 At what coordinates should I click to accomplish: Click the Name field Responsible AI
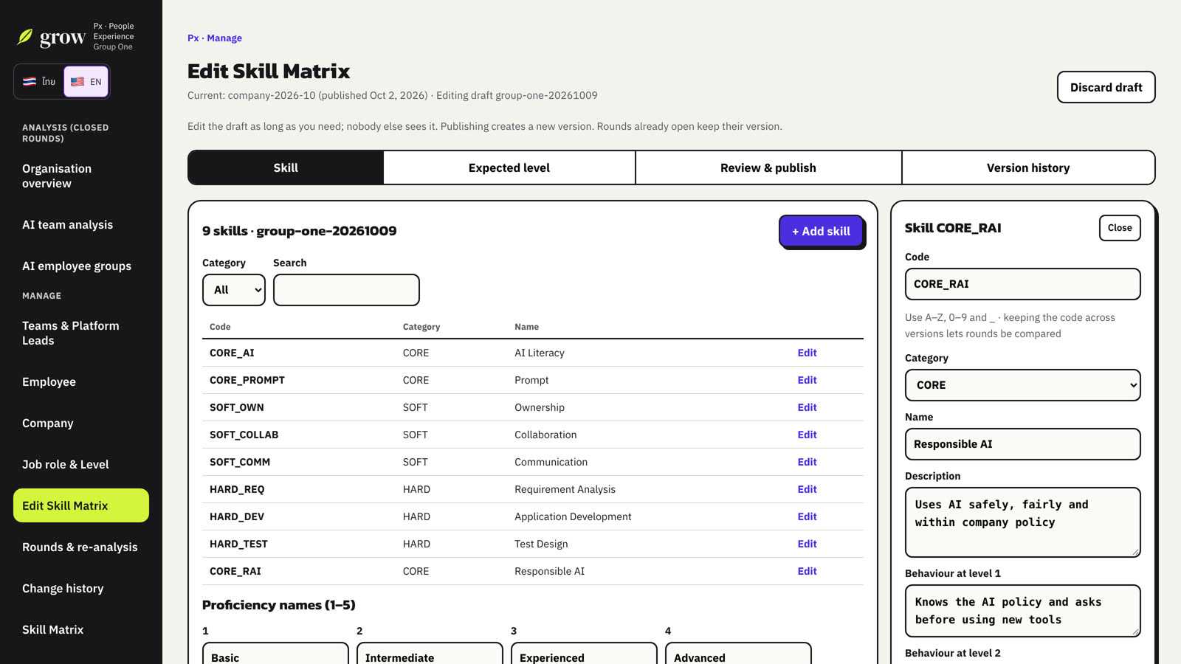[1022, 444]
